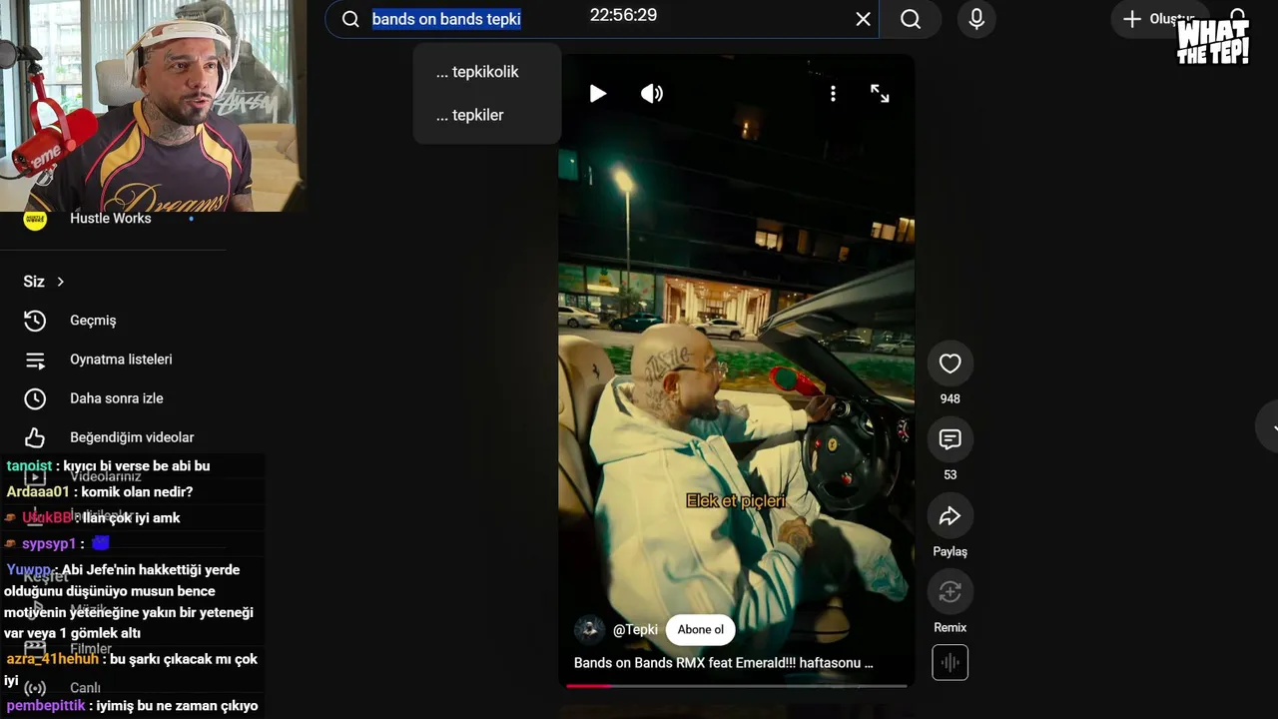Open Geçmiş watch history

click(93, 321)
